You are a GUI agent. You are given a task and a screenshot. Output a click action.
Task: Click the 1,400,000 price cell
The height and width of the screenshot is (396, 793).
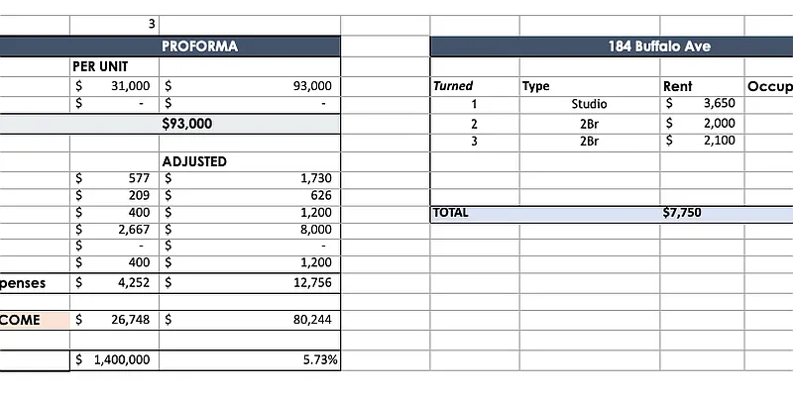[121, 360]
